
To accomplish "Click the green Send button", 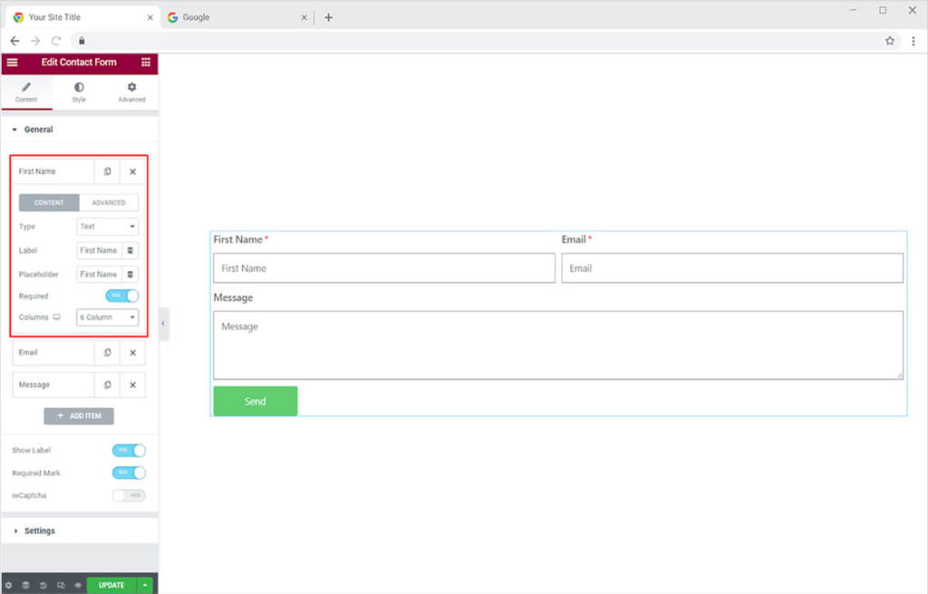I will click(x=255, y=401).
